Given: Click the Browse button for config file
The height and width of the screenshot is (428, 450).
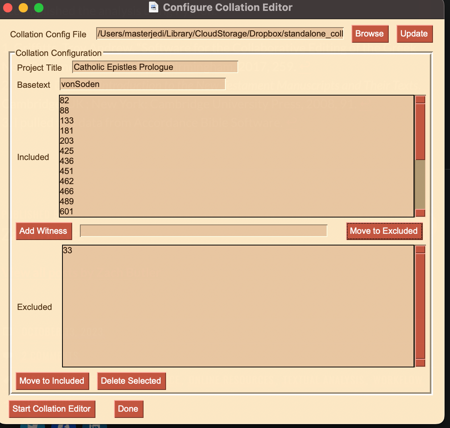Looking at the screenshot, I should click(x=369, y=34).
